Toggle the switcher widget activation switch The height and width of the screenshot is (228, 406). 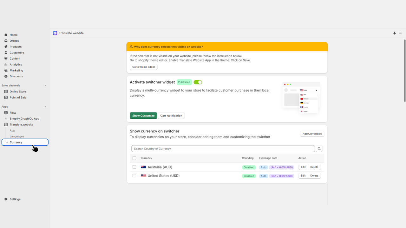pyautogui.click(x=198, y=82)
